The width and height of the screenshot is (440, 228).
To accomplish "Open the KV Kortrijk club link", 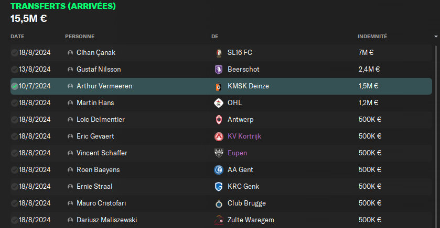I will point(244,136).
